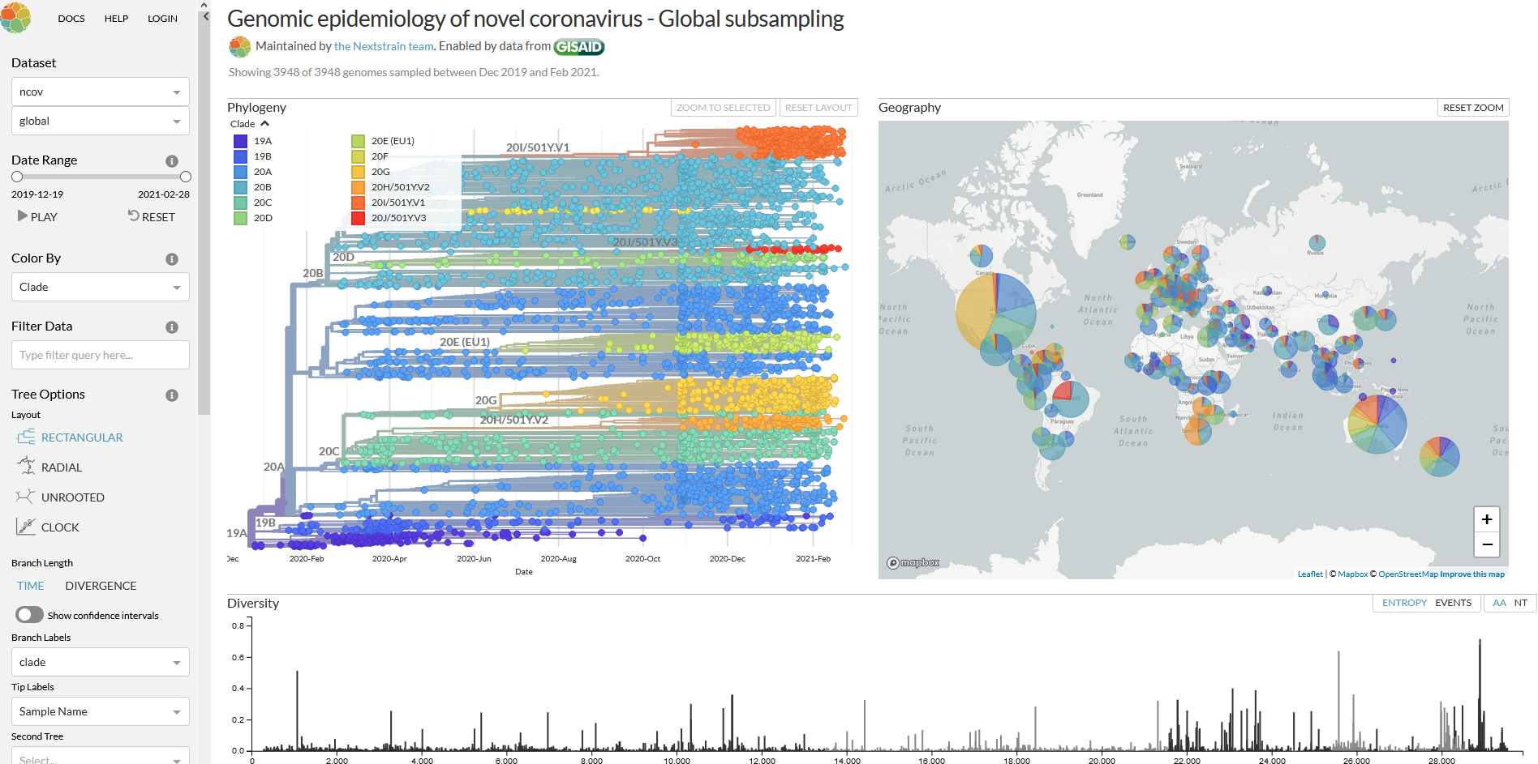Follow the Nextstrain team link
Viewport: 1538px width, 764px height.
pyautogui.click(x=382, y=46)
